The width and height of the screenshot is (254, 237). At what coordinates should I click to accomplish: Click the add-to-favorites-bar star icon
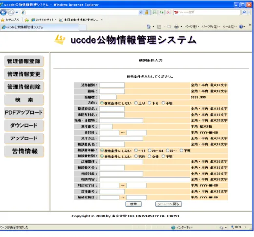click(27, 20)
